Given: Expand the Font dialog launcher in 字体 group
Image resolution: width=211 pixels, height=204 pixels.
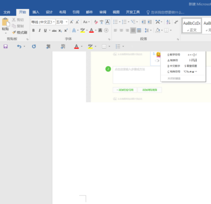Looking at the screenshot, I should [x=109, y=39].
